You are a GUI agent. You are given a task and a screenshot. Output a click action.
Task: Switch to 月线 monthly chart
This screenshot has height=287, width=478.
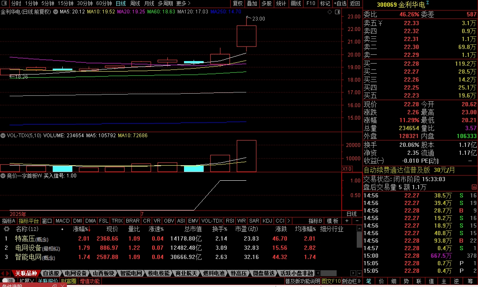pos(149,3)
